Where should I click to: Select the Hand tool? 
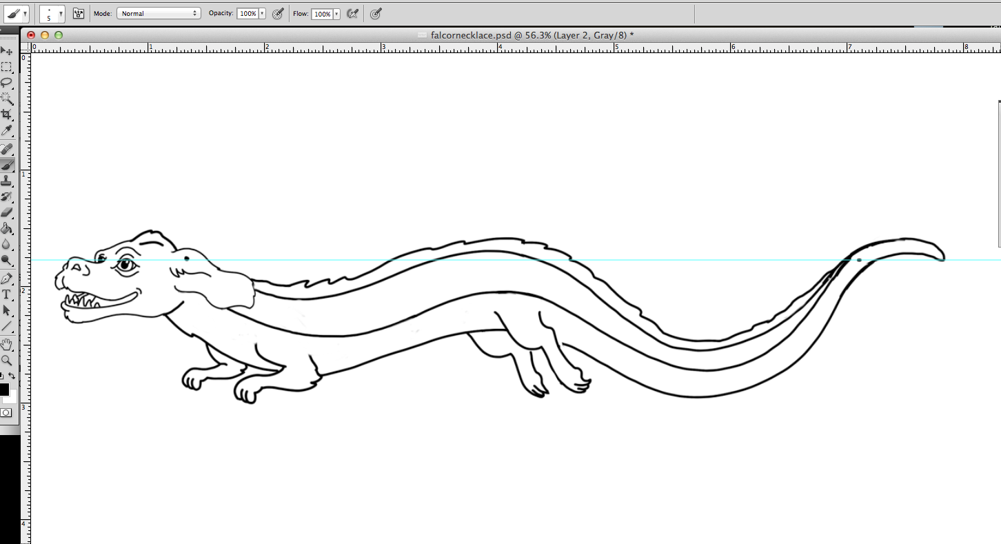coord(7,343)
